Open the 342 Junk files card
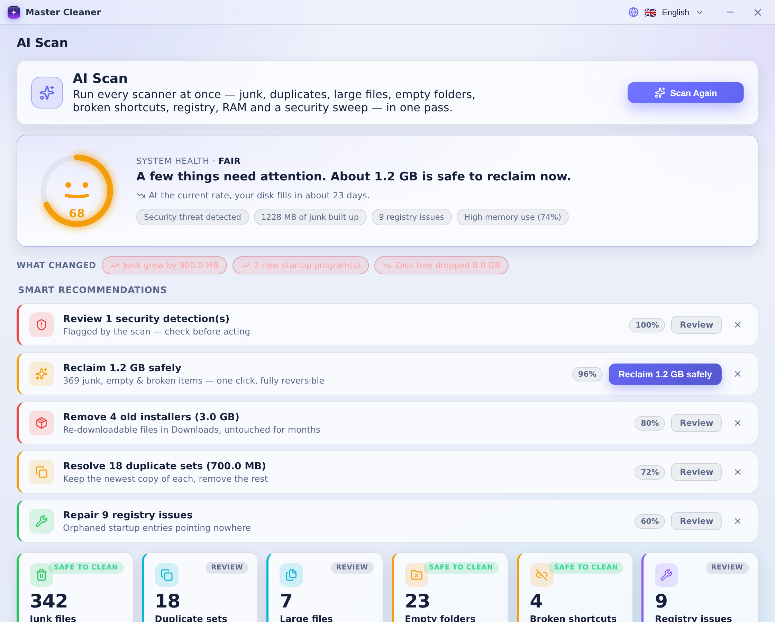This screenshot has width=775, height=622. (75, 588)
